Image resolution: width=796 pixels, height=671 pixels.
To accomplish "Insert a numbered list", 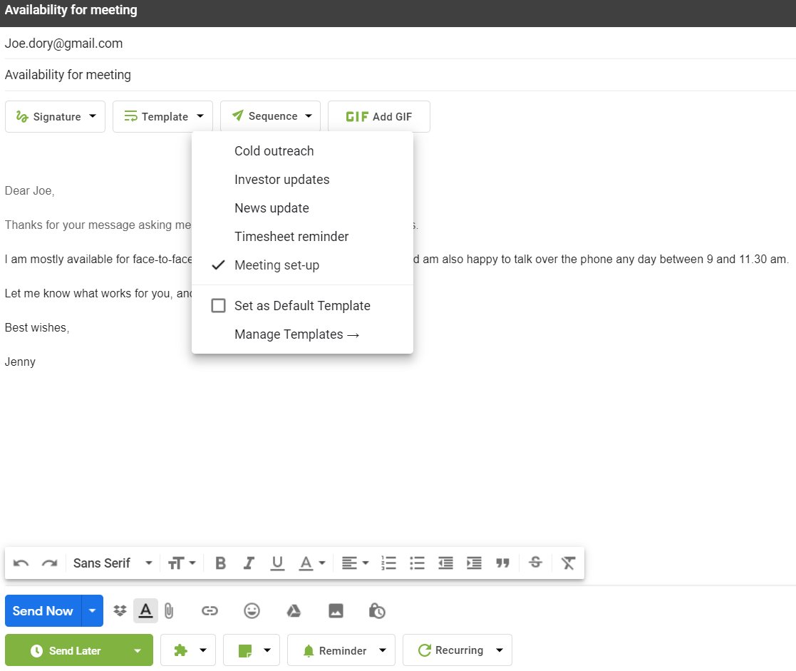I will pyautogui.click(x=389, y=563).
